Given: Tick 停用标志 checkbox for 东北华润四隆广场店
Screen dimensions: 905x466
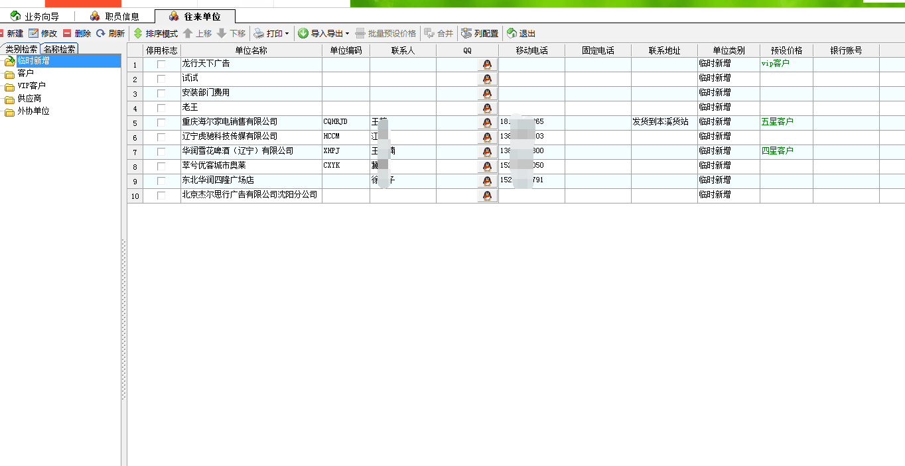Looking at the screenshot, I should [161, 181].
